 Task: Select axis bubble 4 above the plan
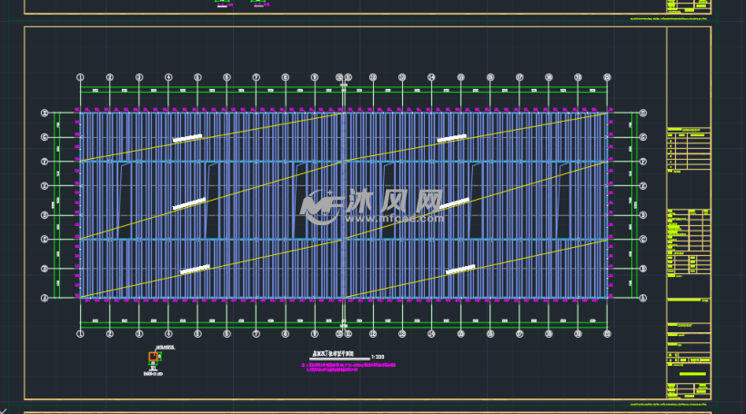click(168, 77)
